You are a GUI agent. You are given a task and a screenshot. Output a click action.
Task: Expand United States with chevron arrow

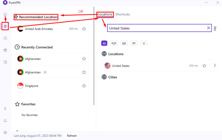tap(215, 66)
